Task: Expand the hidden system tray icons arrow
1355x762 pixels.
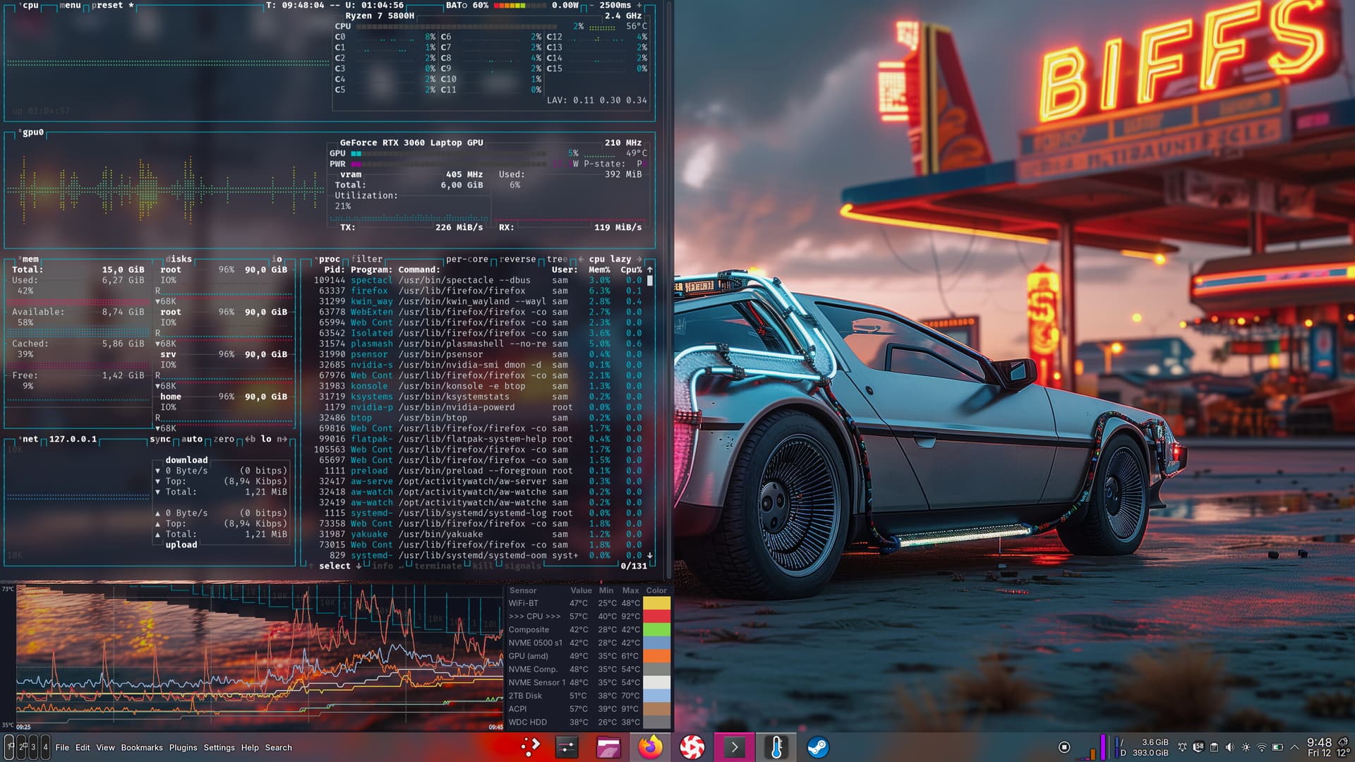Action: tap(1294, 747)
